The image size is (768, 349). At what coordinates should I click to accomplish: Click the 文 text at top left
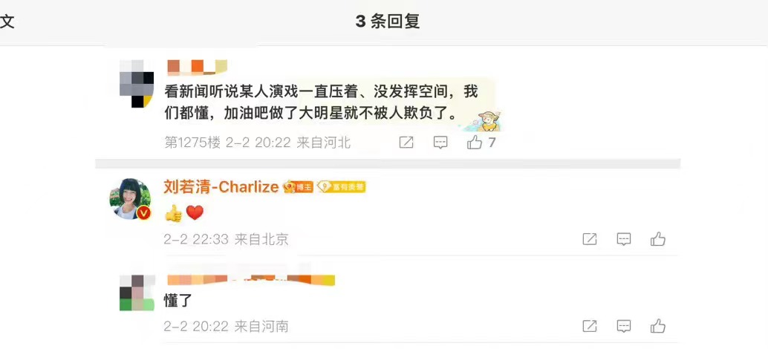7,22
